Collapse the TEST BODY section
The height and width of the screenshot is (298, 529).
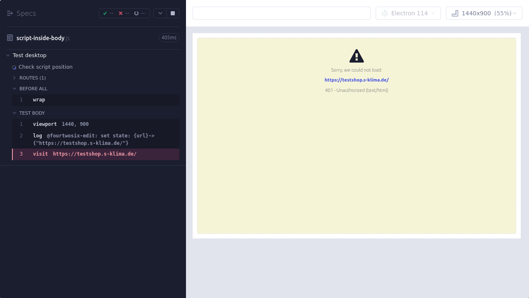tap(14, 113)
